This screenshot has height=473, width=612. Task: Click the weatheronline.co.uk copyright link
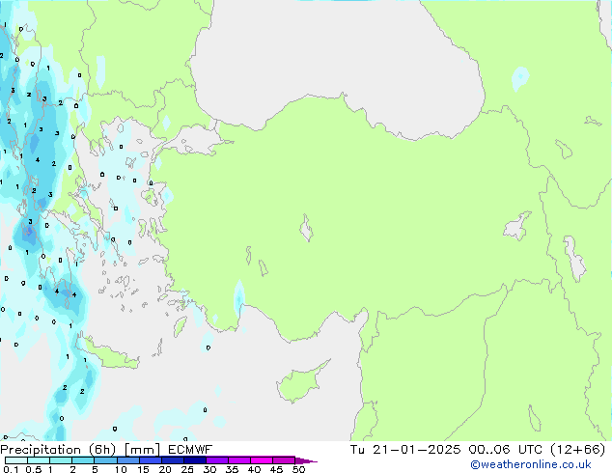coord(544,465)
